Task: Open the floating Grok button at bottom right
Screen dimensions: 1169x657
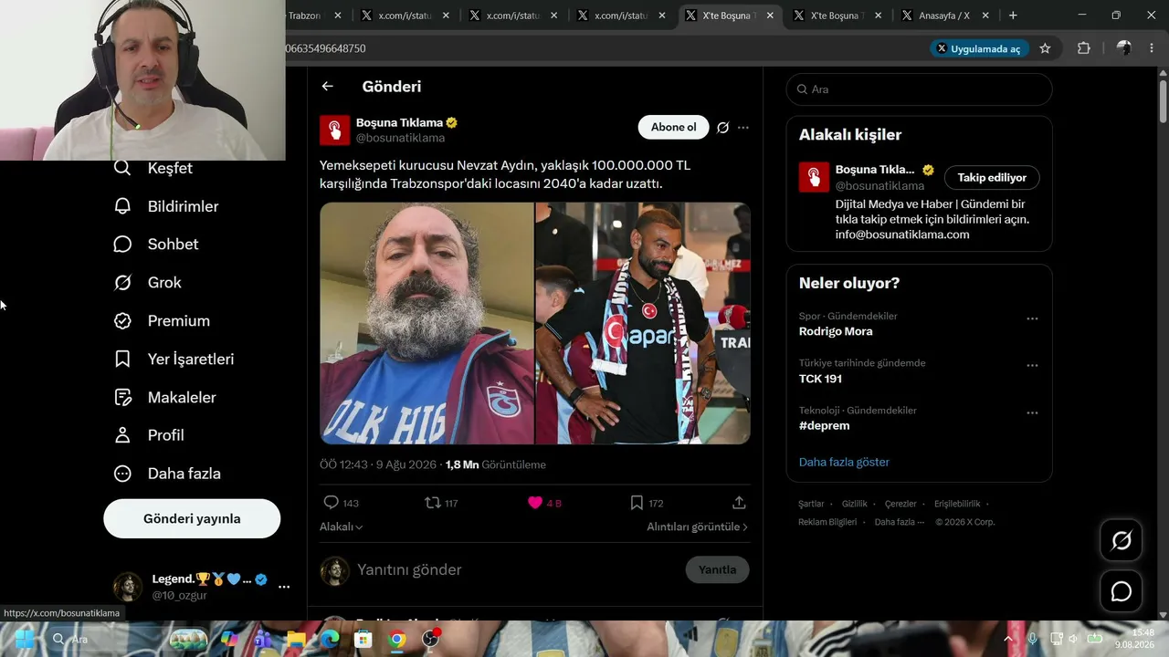Action: click(1122, 541)
